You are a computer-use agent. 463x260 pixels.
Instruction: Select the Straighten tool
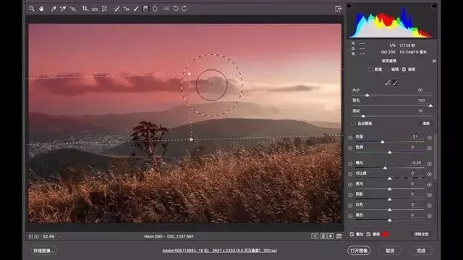(x=95, y=9)
